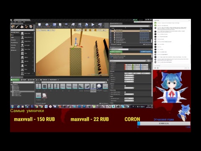
Task: Click the Import button in Content Browser
Action: tap(23, 80)
